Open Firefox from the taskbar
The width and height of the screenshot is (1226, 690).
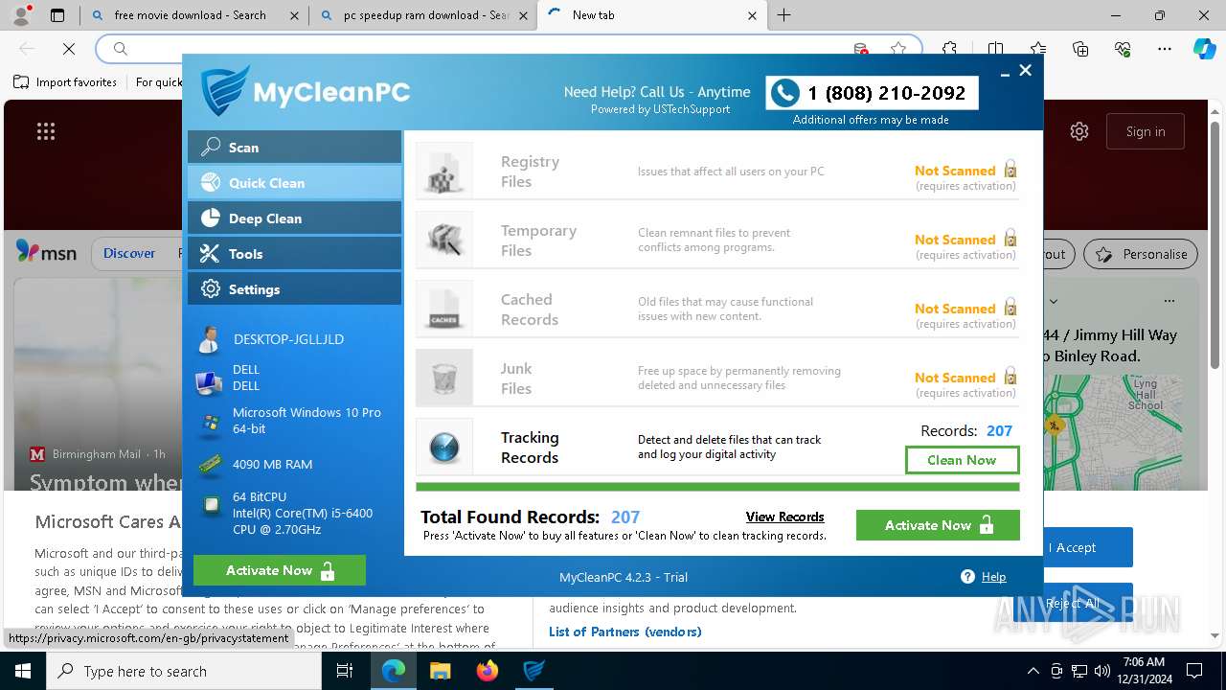487,671
